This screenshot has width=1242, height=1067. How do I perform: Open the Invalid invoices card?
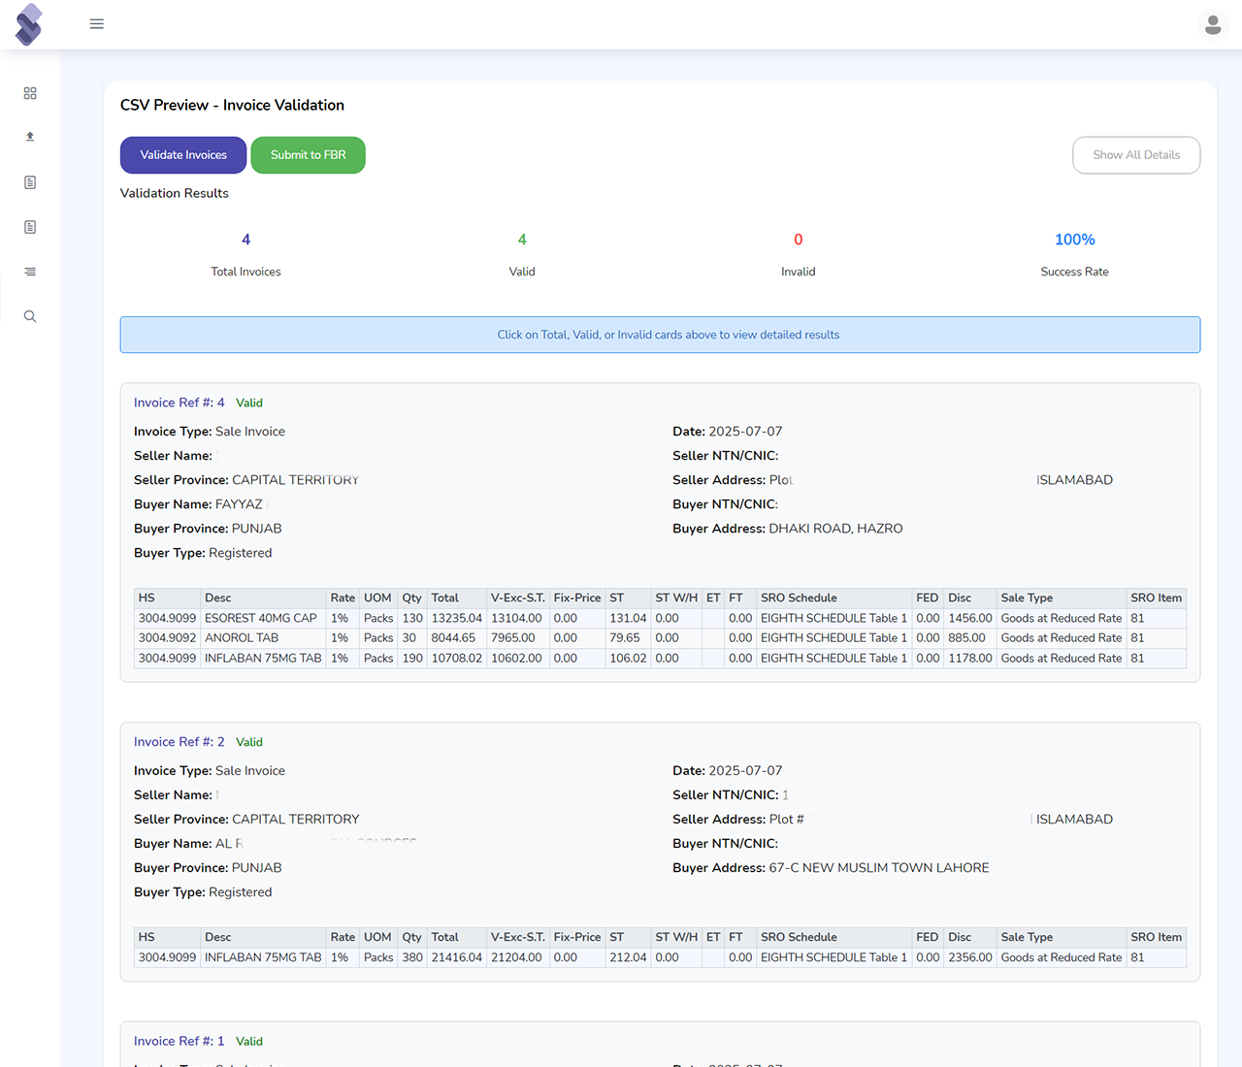coord(798,254)
